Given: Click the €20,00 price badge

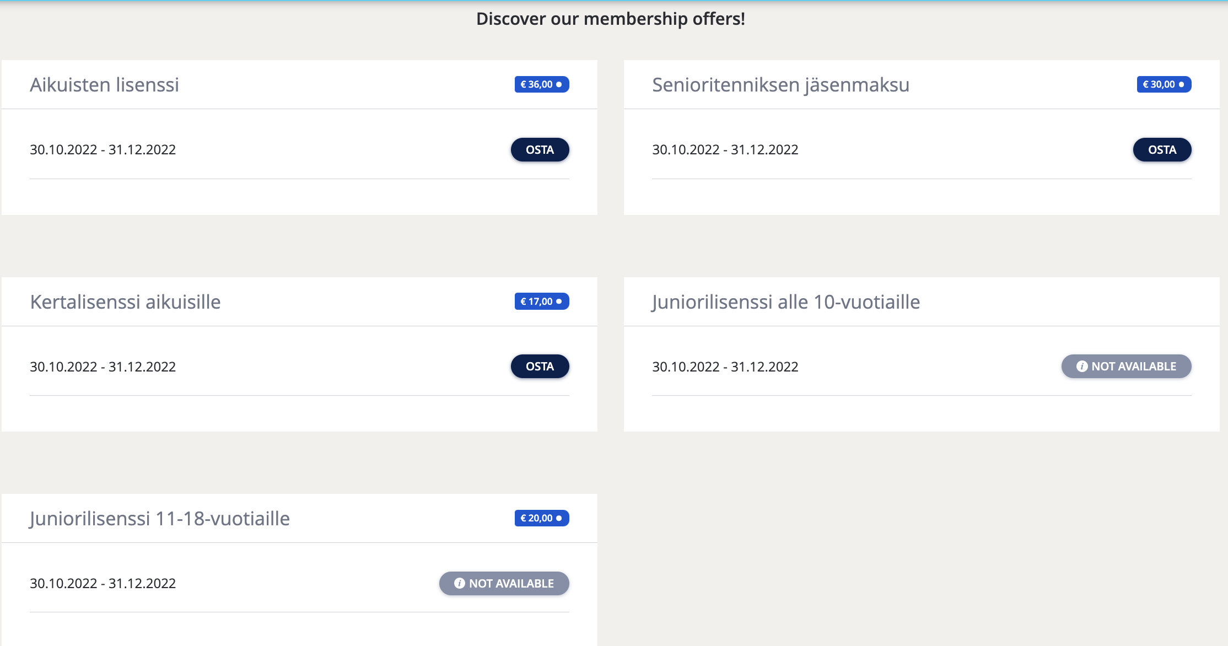Looking at the screenshot, I should pyautogui.click(x=541, y=518).
